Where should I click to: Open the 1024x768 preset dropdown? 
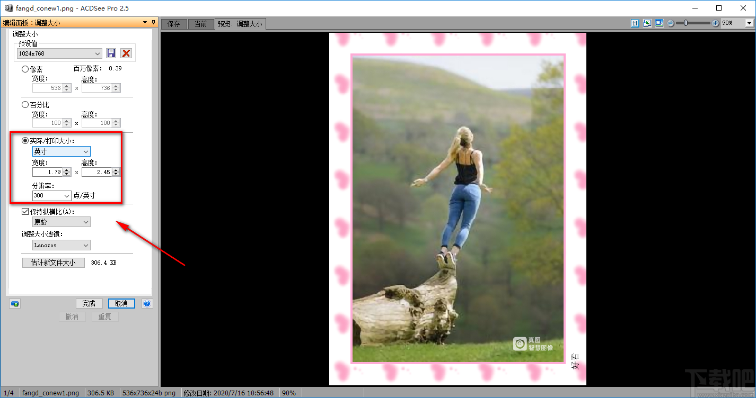pos(59,53)
